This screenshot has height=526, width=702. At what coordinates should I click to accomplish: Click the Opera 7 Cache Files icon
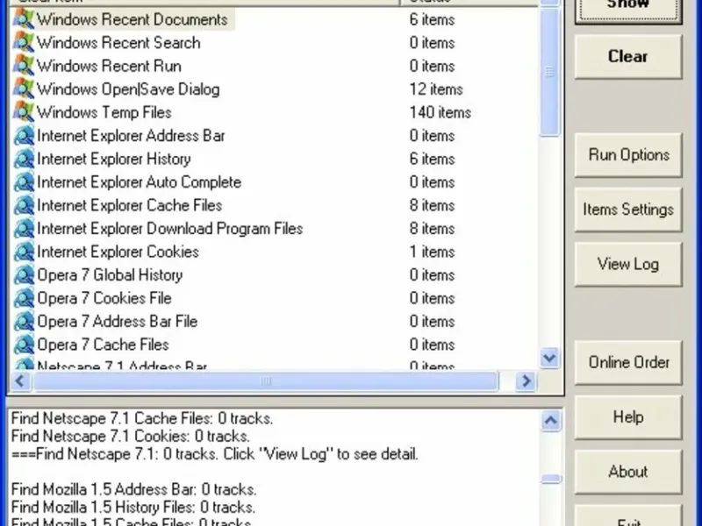pos(24,345)
